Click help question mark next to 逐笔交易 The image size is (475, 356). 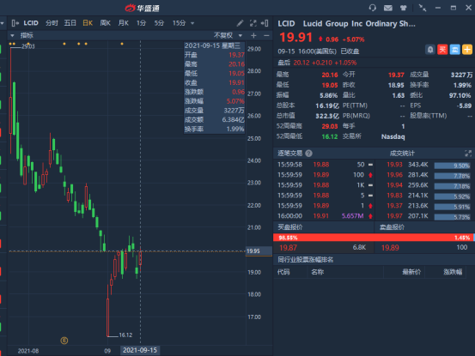coord(308,154)
